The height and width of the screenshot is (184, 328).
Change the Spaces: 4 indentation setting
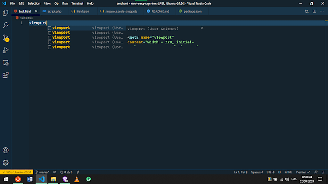tap(257, 172)
